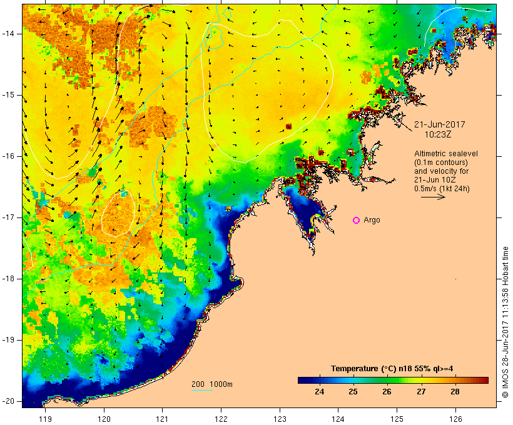Click the '121' longitude axis label
This screenshot has width=513, height=425.
point(162,419)
